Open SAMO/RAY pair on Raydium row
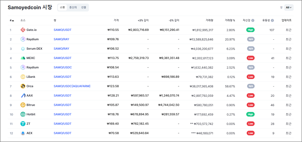This screenshot has height=142, width=302. tap(61, 39)
